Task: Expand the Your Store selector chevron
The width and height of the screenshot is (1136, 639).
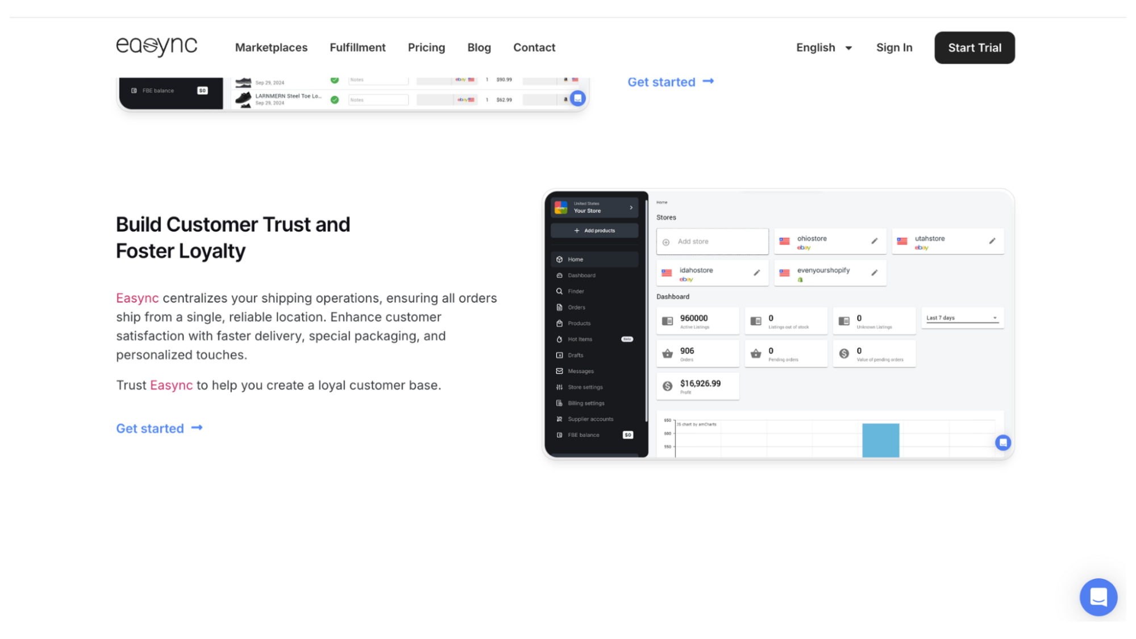Action: tap(631, 208)
